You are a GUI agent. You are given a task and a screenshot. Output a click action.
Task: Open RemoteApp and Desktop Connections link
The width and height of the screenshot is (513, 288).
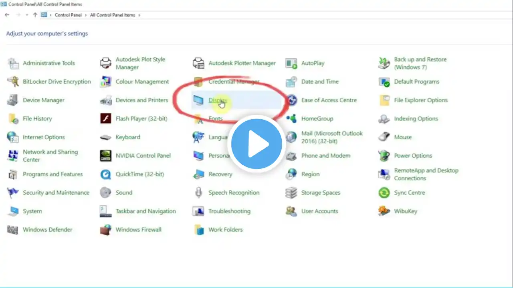coord(426,174)
